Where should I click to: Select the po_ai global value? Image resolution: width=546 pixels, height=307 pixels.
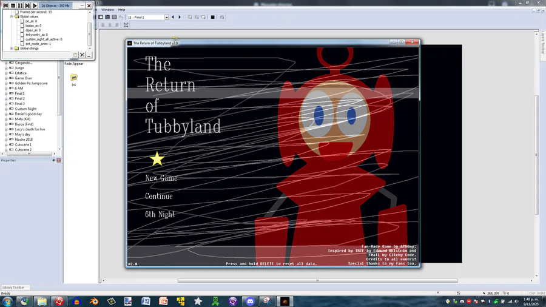point(31,21)
